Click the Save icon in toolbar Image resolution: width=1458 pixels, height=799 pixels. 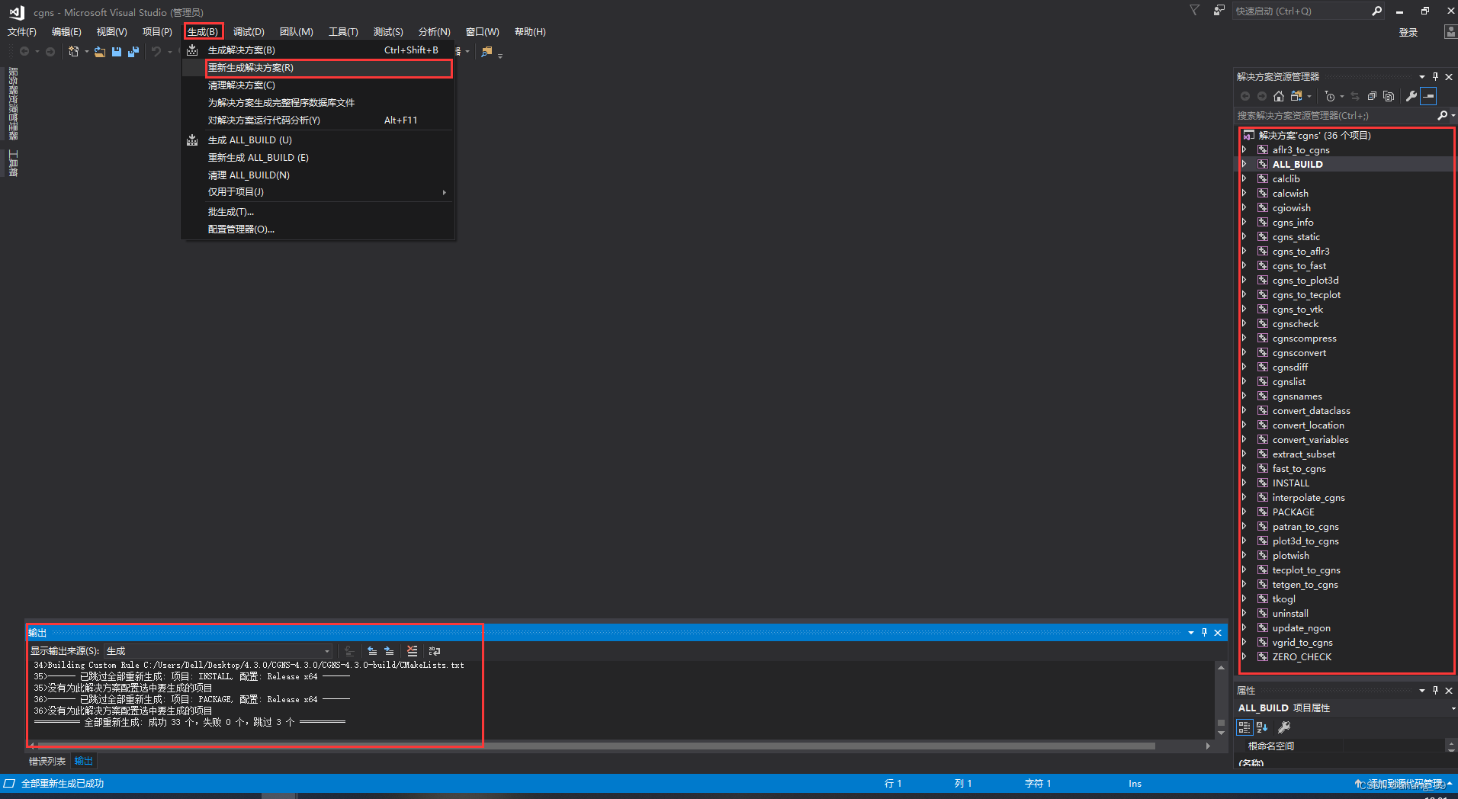[x=117, y=51]
